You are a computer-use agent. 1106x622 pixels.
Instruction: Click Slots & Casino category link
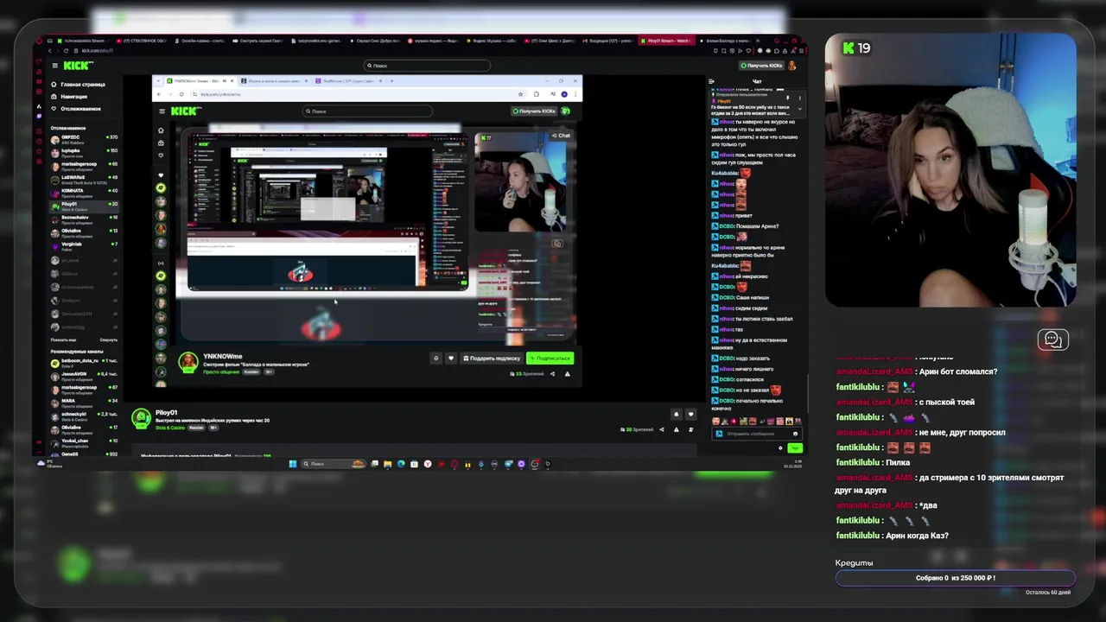click(x=169, y=428)
